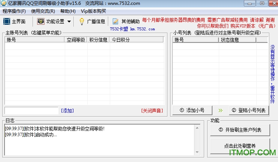Click the 开始刷主账户列表 button
Image resolution: width=278 pixels, height=162 pixels.
[x=240, y=130]
